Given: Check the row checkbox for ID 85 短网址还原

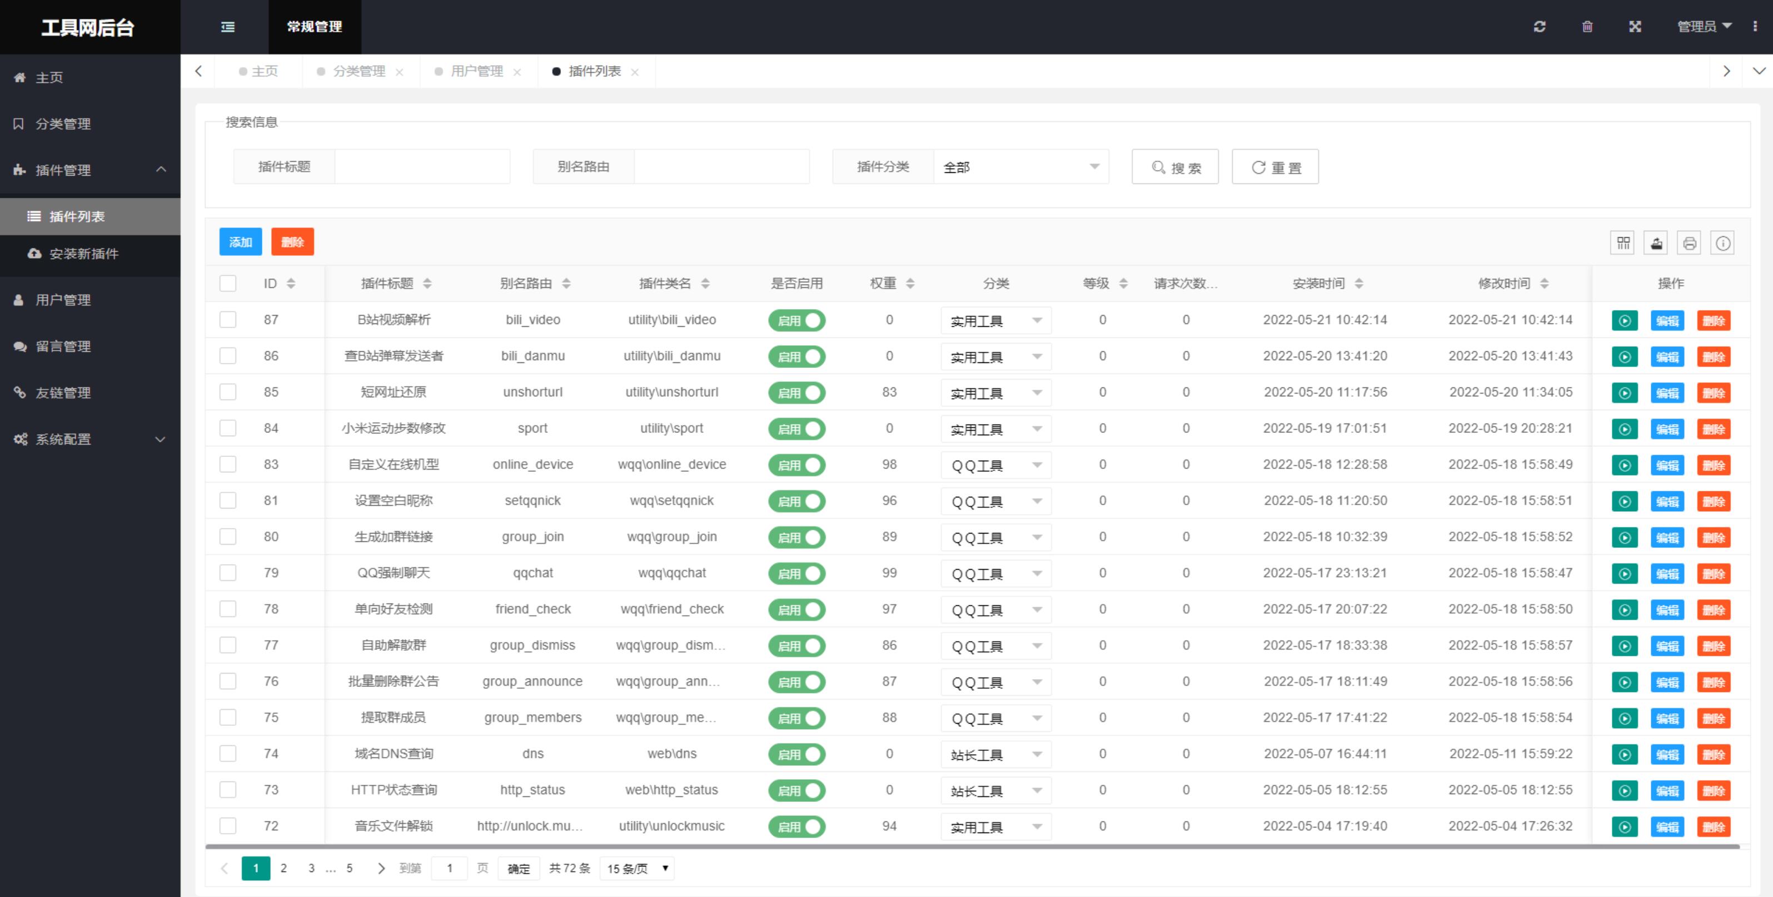Looking at the screenshot, I should click(228, 392).
